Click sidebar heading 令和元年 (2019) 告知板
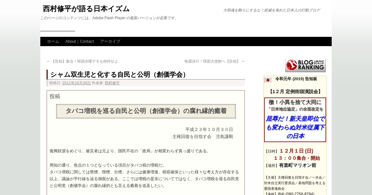The width and height of the screenshot is (372, 195). [x=296, y=79]
